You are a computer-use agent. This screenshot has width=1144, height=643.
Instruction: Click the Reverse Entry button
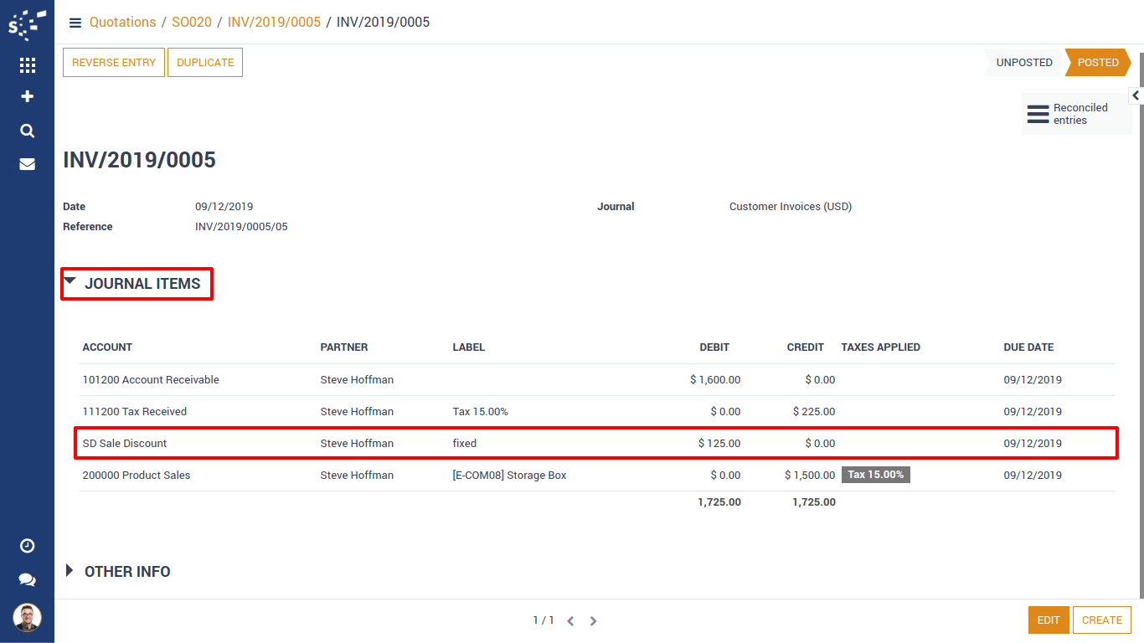114,63
